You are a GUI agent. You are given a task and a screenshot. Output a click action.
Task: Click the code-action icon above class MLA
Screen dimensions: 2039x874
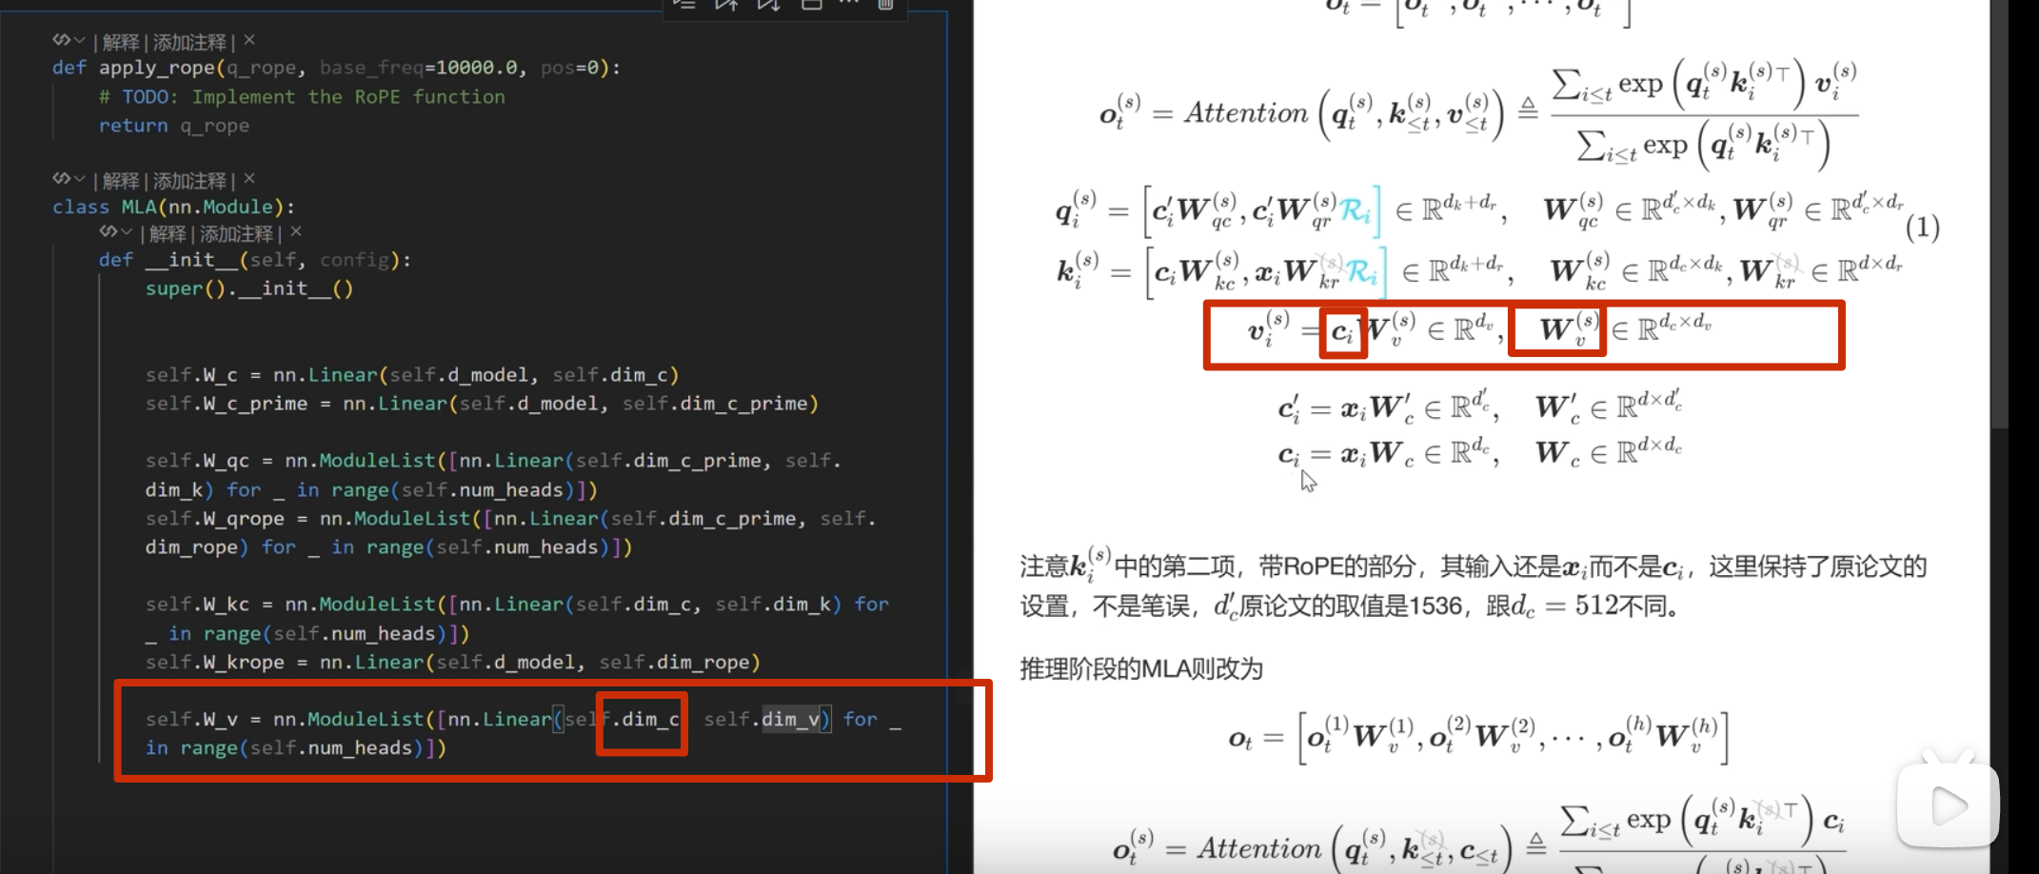tap(61, 179)
